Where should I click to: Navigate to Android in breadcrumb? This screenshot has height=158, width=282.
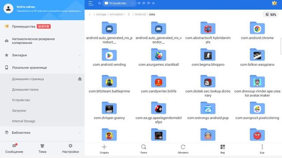pyautogui.click(x=140, y=14)
